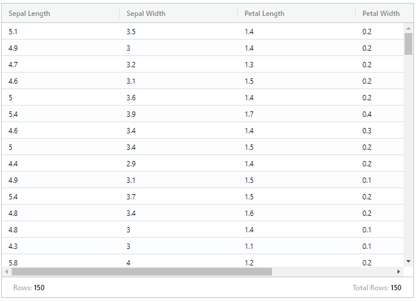
Task: Click the row with Sepal Length 4.3
Action: [x=203, y=246]
